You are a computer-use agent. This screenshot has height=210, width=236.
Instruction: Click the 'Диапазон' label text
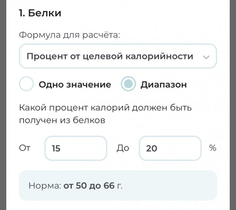tap(163, 84)
